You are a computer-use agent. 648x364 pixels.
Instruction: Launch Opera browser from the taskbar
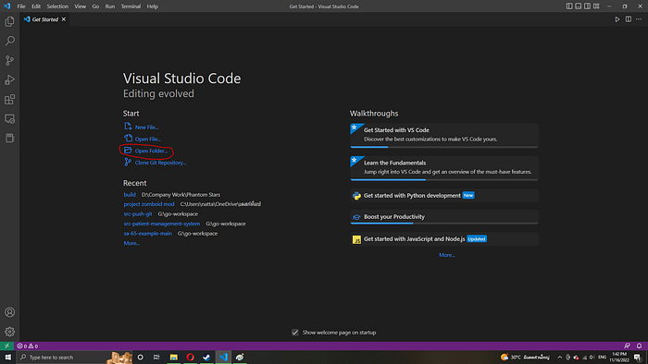(190, 357)
